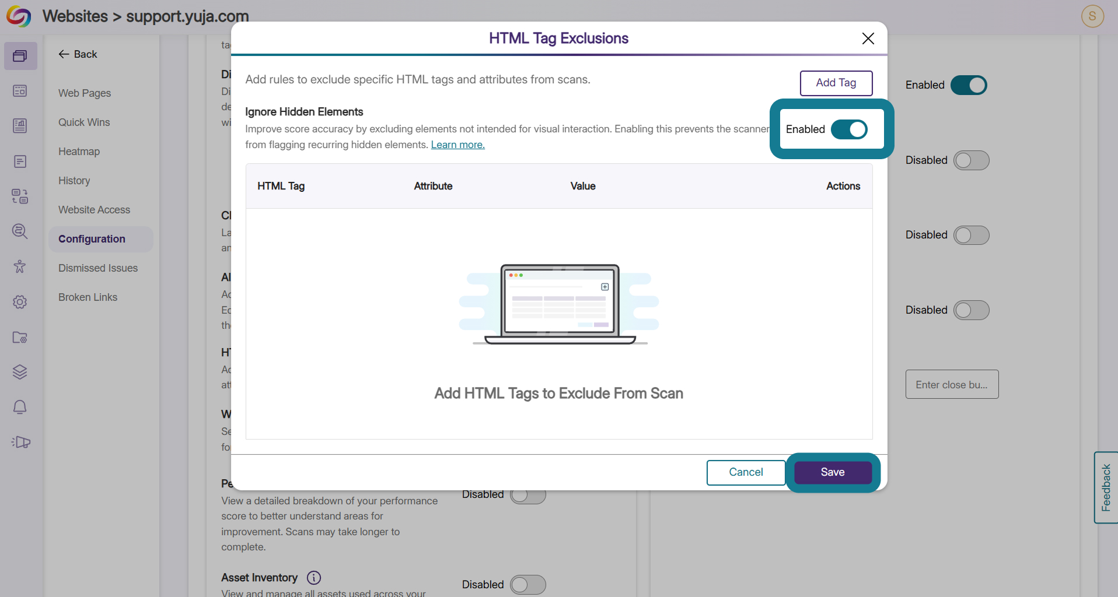
Task: Open Broken Links in side menu
Action: pyautogui.click(x=88, y=297)
